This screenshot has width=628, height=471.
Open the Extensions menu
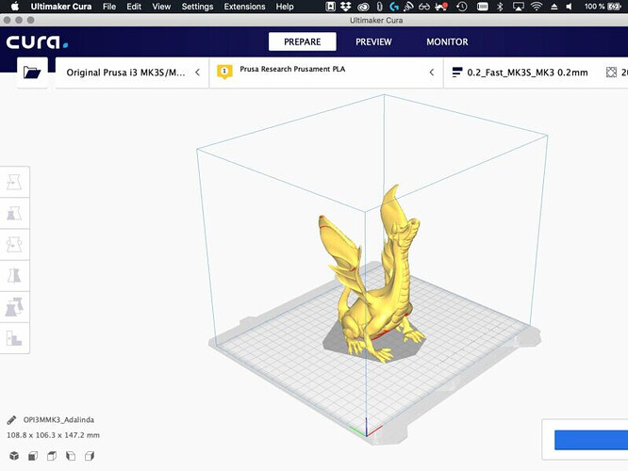[x=244, y=7]
